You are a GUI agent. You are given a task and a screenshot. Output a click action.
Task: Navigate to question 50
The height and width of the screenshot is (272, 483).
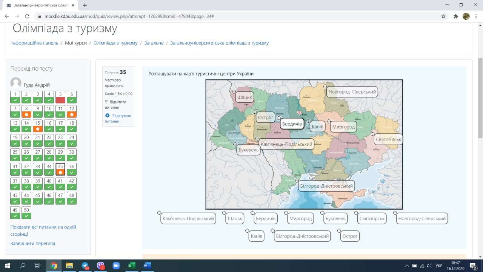26,213
